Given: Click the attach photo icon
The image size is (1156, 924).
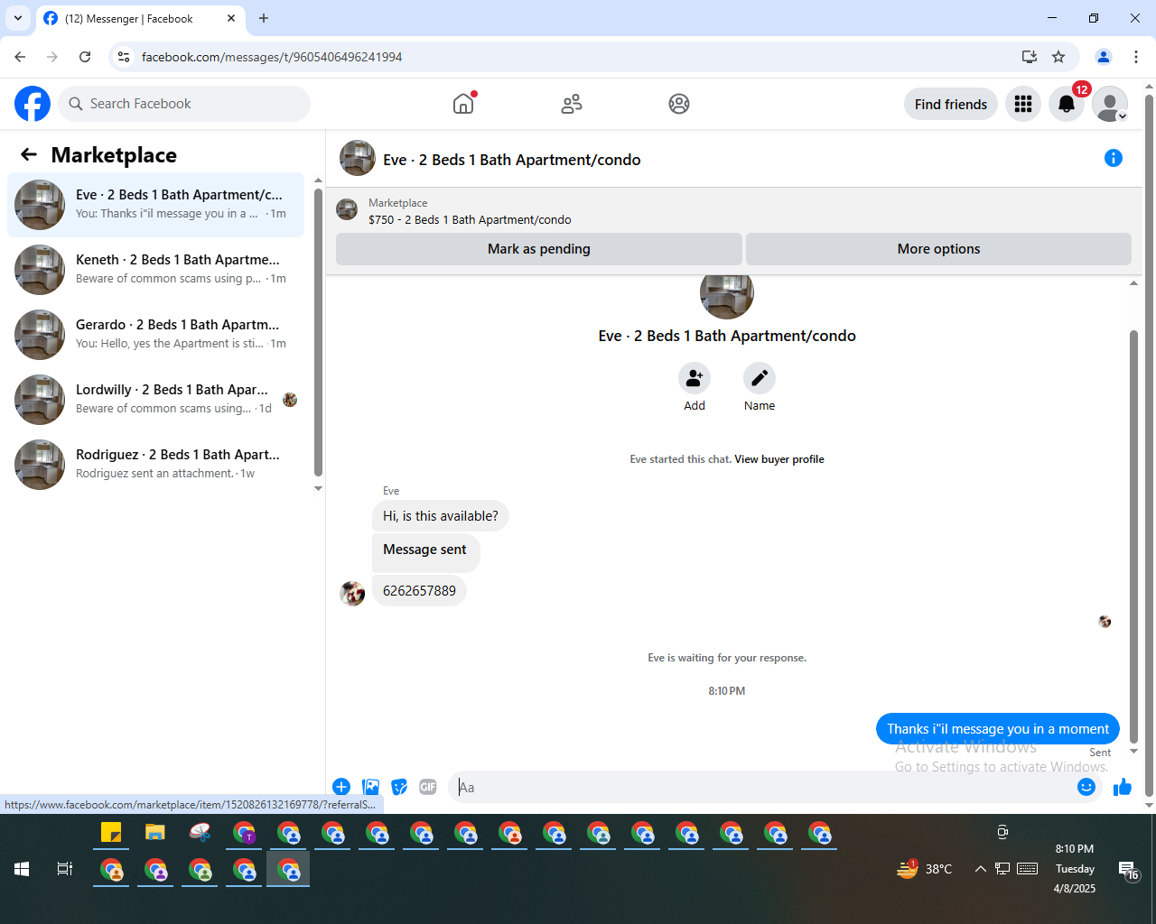Looking at the screenshot, I should [x=370, y=787].
